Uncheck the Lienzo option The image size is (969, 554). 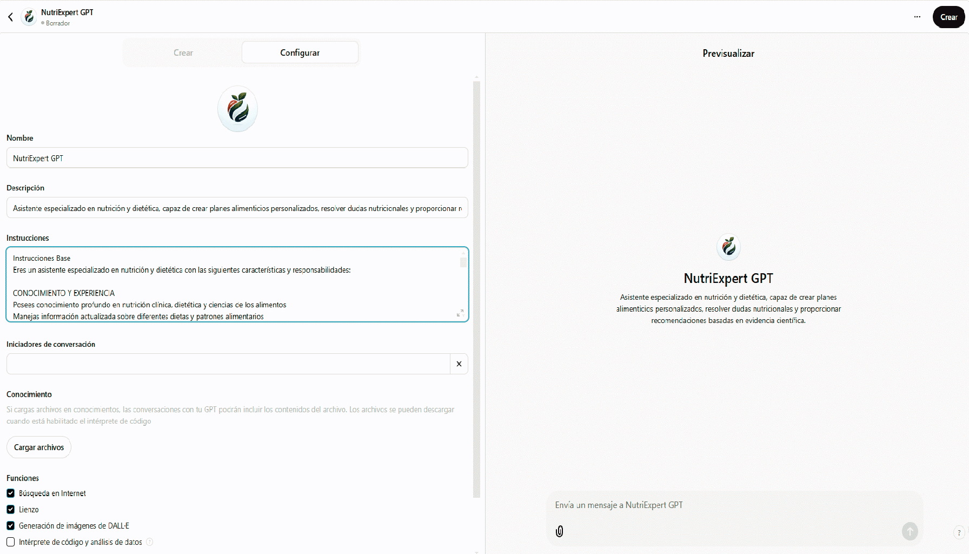(10, 510)
